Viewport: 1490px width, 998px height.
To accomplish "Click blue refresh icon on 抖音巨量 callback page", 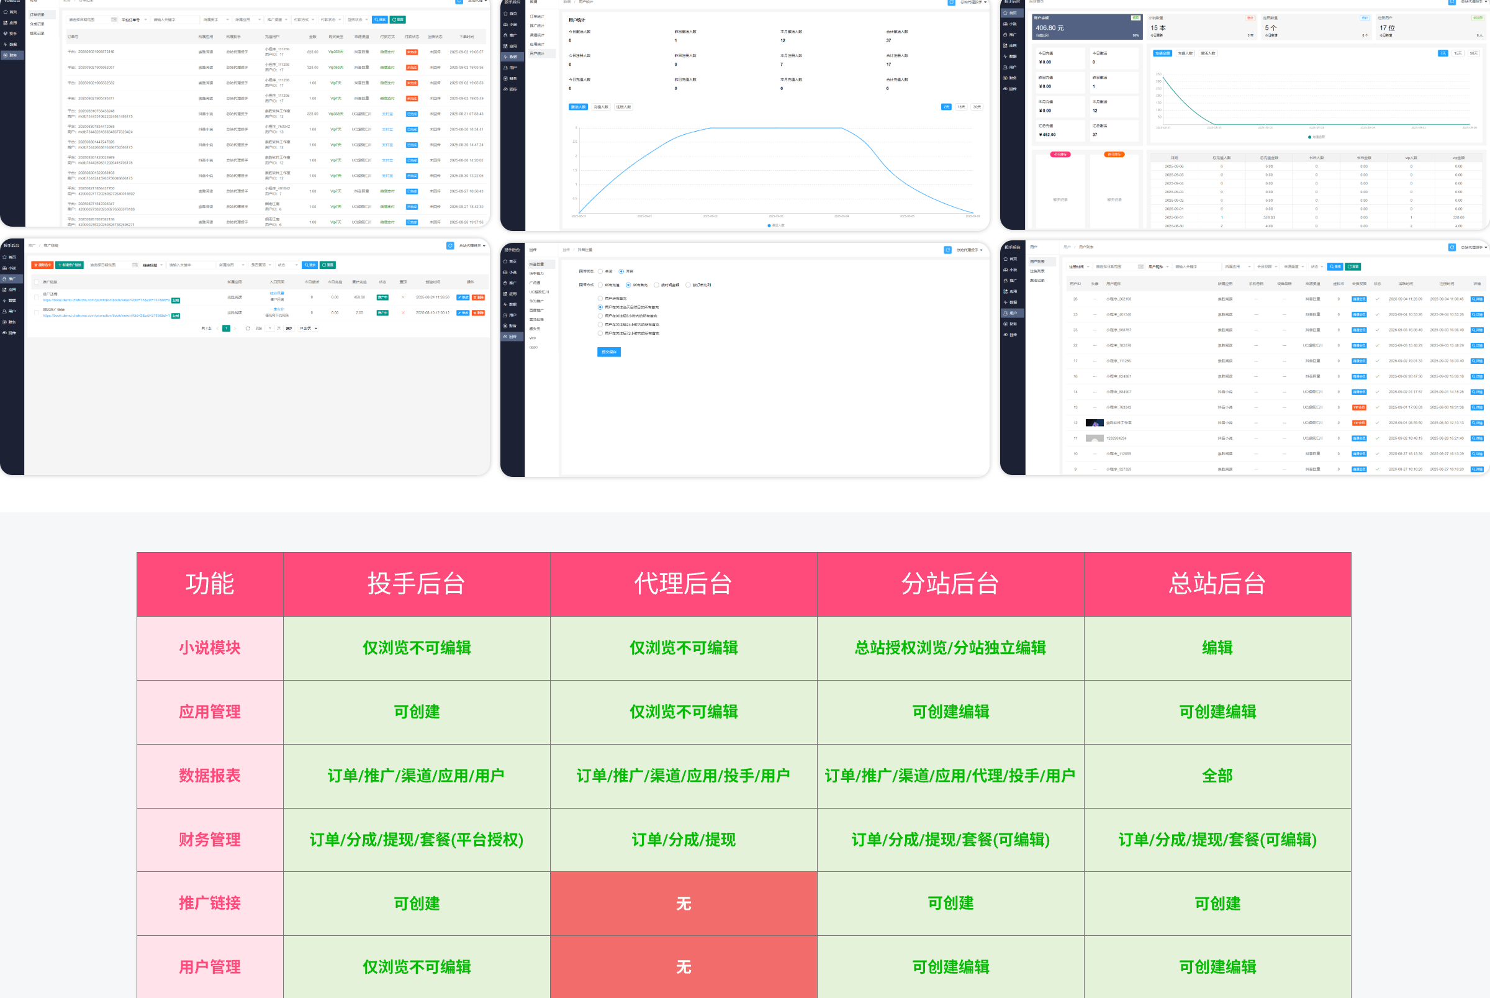I will pyautogui.click(x=947, y=250).
